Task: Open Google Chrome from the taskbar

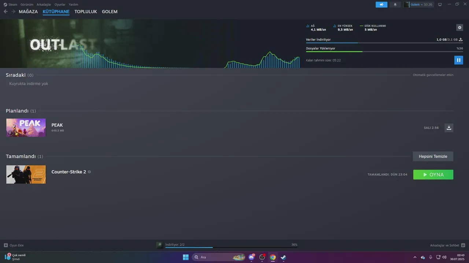Action: (273, 257)
